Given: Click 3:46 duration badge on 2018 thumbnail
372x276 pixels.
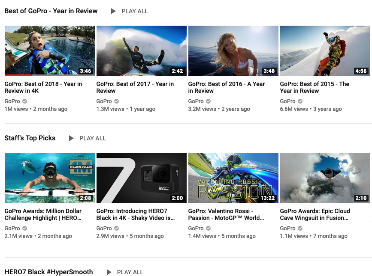Looking at the screenshot, I should pyautogui.click(x=86, y=71).
